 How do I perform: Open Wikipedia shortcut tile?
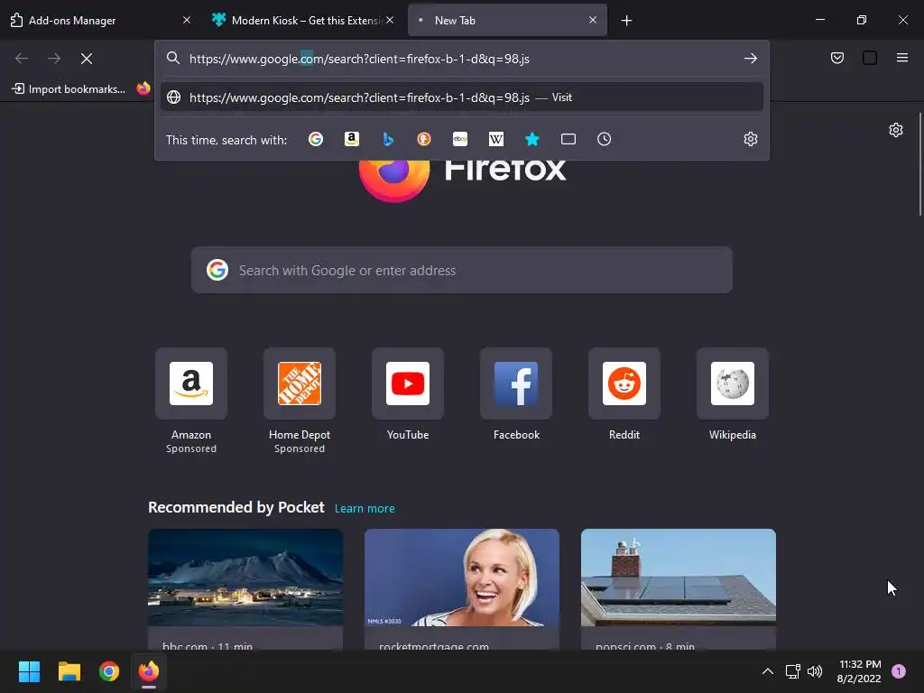click(x=733, y=395)
